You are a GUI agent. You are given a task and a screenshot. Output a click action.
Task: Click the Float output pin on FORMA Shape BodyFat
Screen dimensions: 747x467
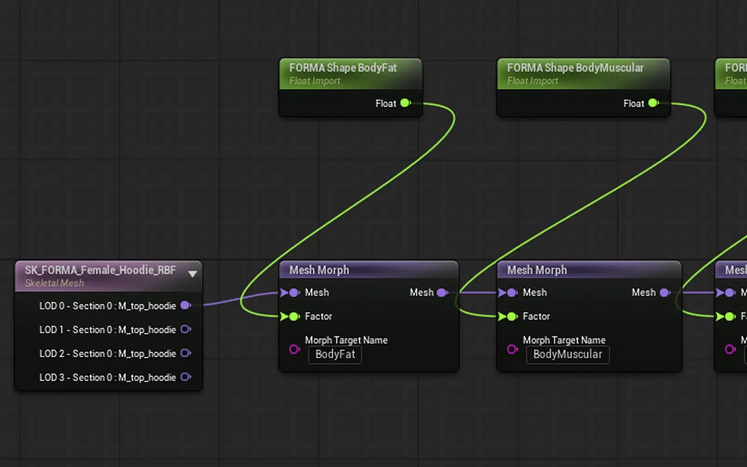point(405,103)
